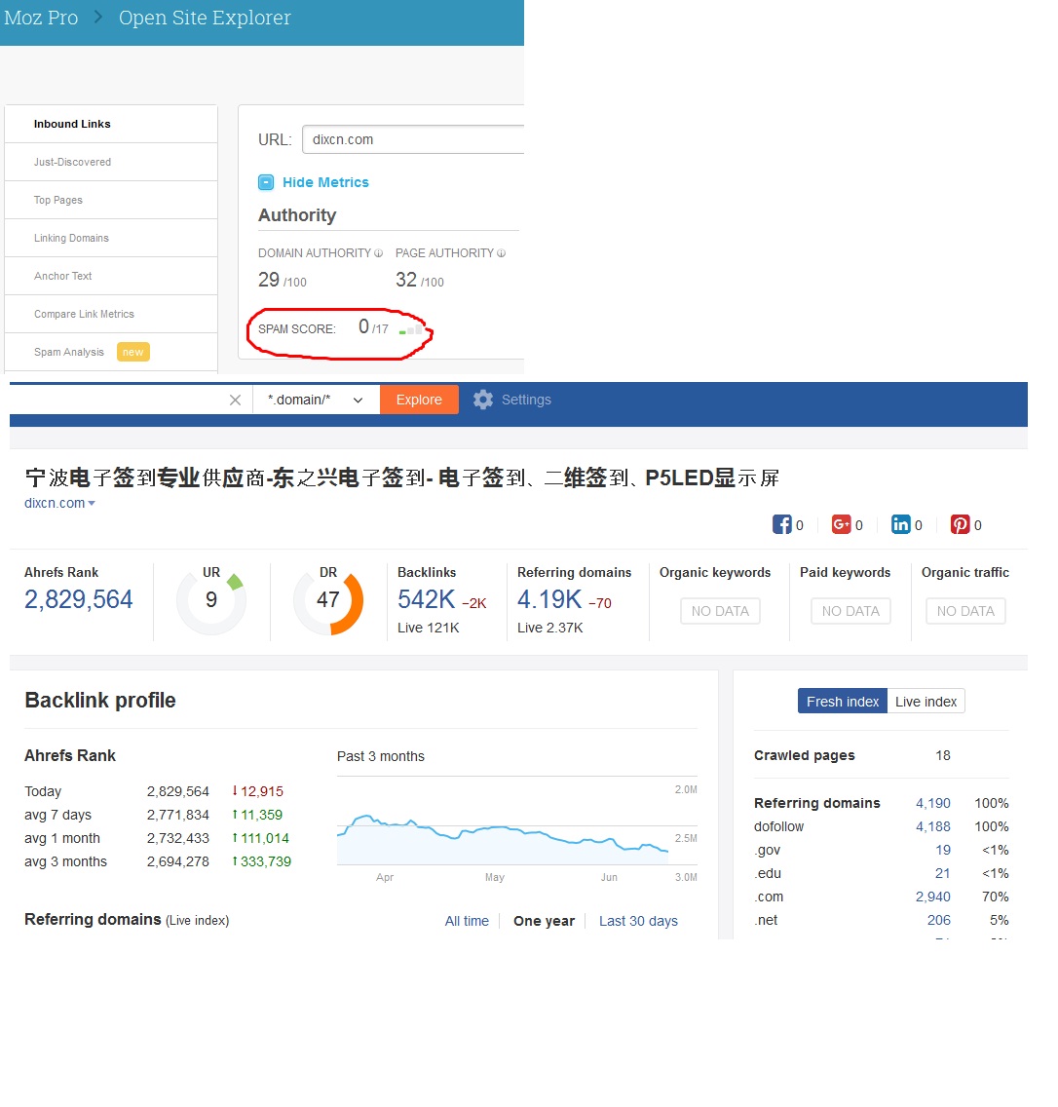
Task: Click the LinkedIn share count icon
Action: pos(900,524)
